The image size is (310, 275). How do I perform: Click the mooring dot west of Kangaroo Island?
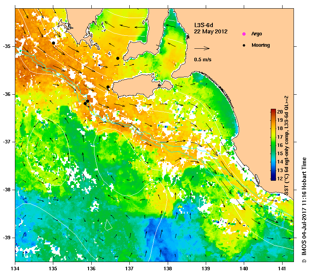pos(108,87)
